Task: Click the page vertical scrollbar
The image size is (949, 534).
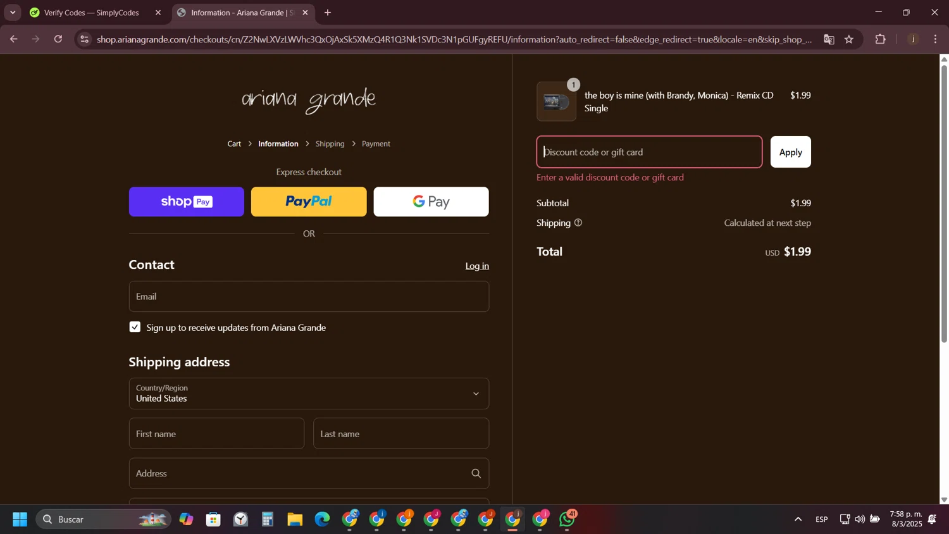Action: point(944,202)
